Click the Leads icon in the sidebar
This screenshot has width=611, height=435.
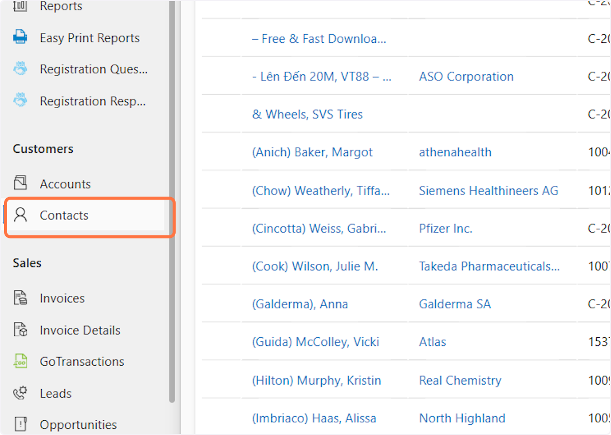[x=20, y=393]
